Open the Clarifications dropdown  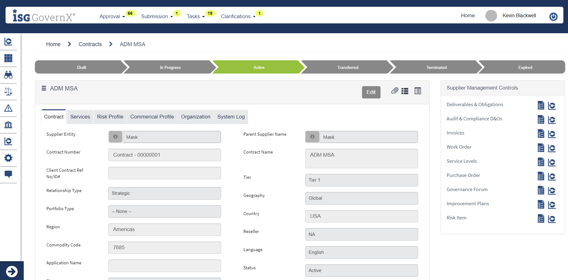[238, 16]
